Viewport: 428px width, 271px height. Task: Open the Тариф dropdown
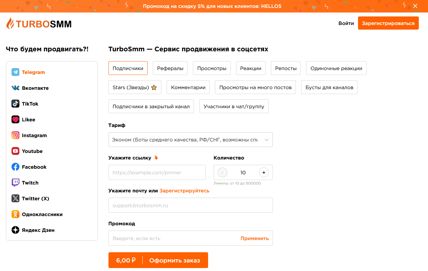pyautogui.click(x=191, y=140)
